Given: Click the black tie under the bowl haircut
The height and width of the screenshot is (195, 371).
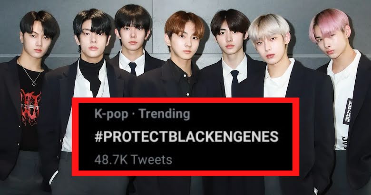Looking at the screenshot, I should 133,68.
